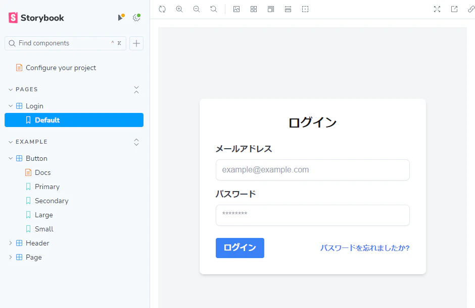
Task: Click the Header component grid icon
Action: [19, 243]
